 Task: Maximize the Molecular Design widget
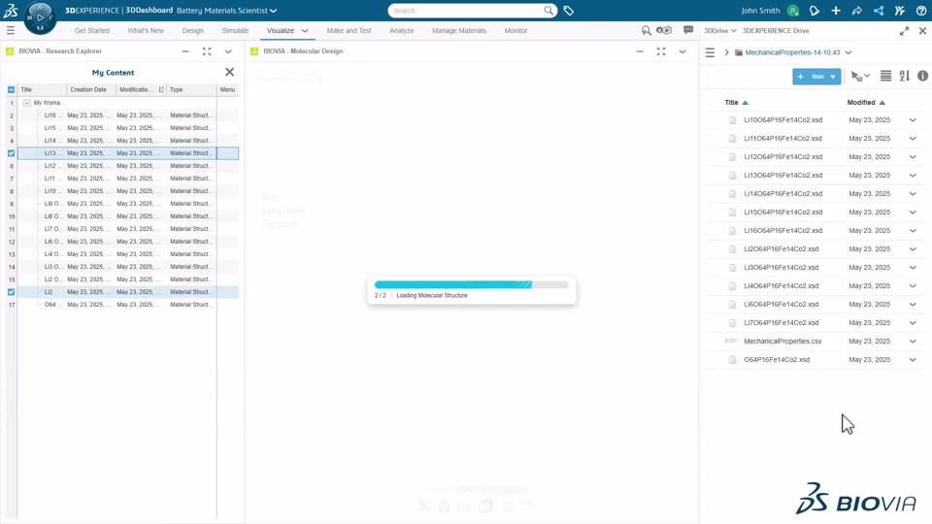pos(661,51)
